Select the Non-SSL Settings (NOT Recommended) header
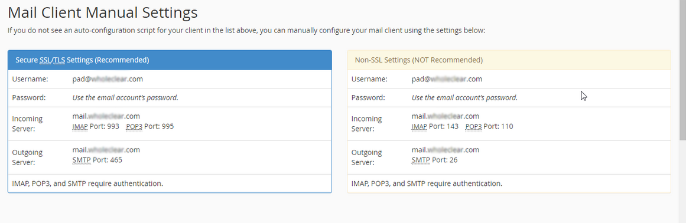 (509, 60)
